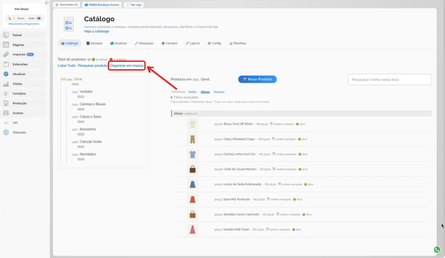Click novo under Vestidos category
The width and height of the screenshot is (445, 258).
(x=81, y=96)
